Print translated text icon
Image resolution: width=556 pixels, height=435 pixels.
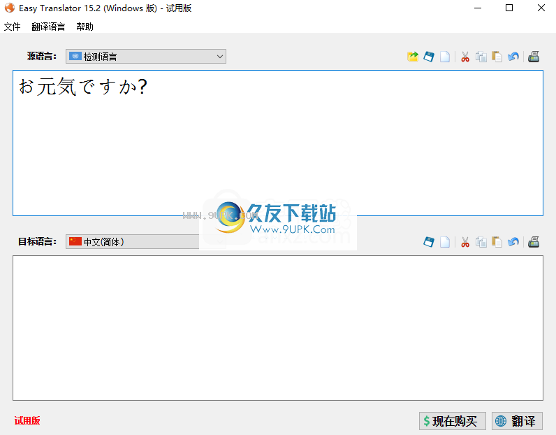534,242
